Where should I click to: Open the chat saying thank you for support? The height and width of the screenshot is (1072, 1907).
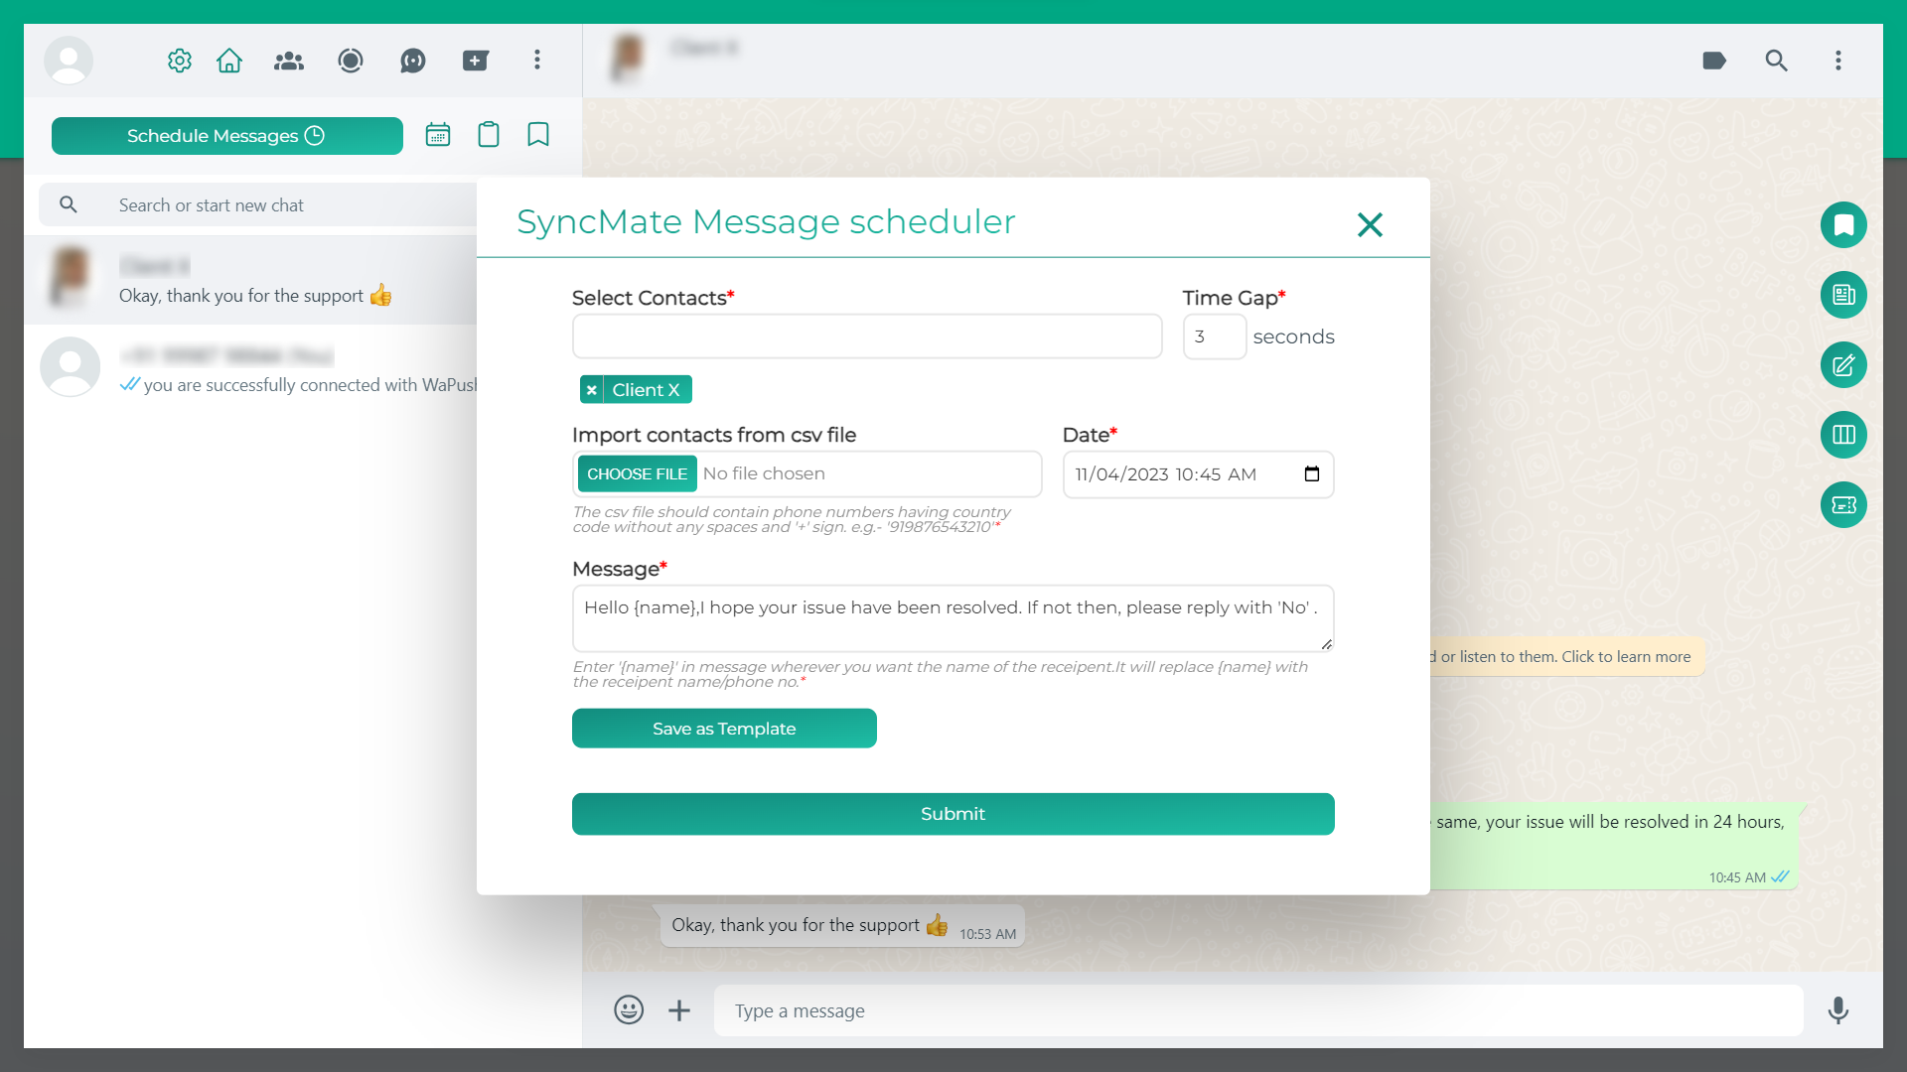(250, 280)
